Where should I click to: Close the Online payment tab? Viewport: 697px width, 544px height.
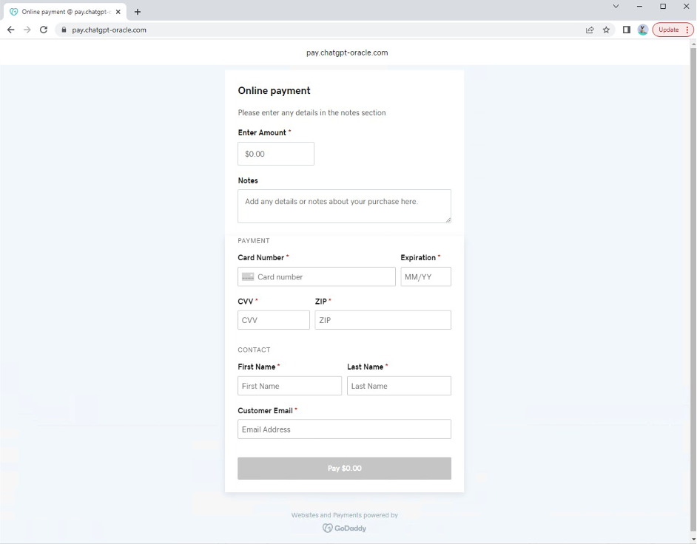(118, 11)
